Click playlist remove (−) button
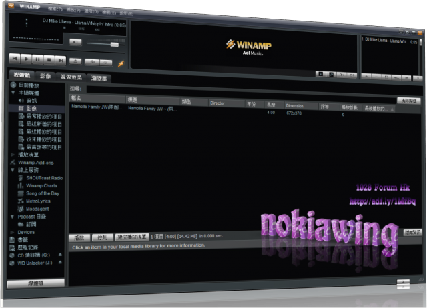Screen dimensions: 427x308 click(376, 77)
